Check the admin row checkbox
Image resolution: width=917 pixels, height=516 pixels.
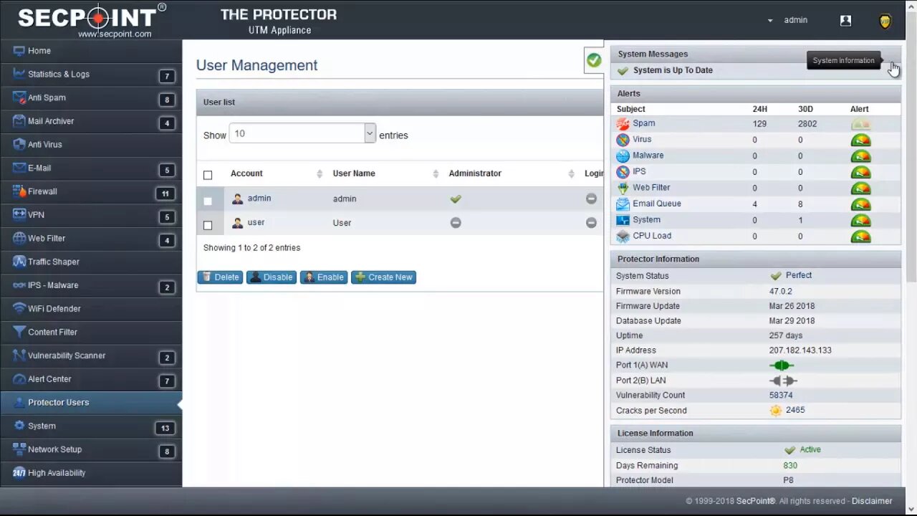click(208, 201)
